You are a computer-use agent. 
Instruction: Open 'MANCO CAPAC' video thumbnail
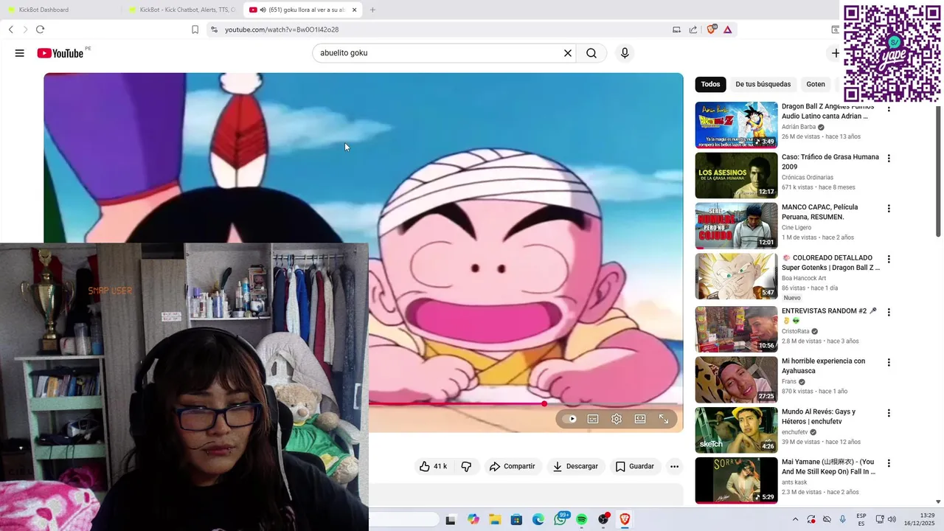[736, 226]
